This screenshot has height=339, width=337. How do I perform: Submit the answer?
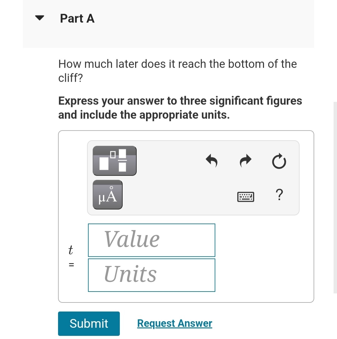point(89,323)
